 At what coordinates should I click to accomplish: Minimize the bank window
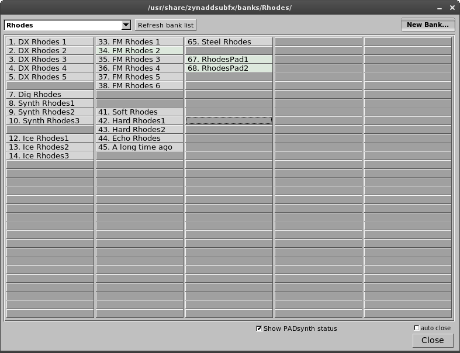click(x=440, y=8)
